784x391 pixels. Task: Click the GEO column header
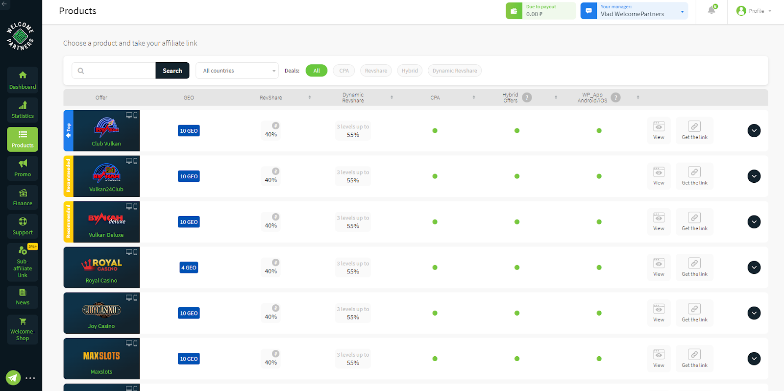tap(189, 98)
